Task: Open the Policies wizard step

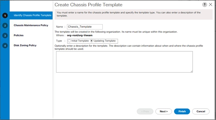Action: (x=18, y=35)
